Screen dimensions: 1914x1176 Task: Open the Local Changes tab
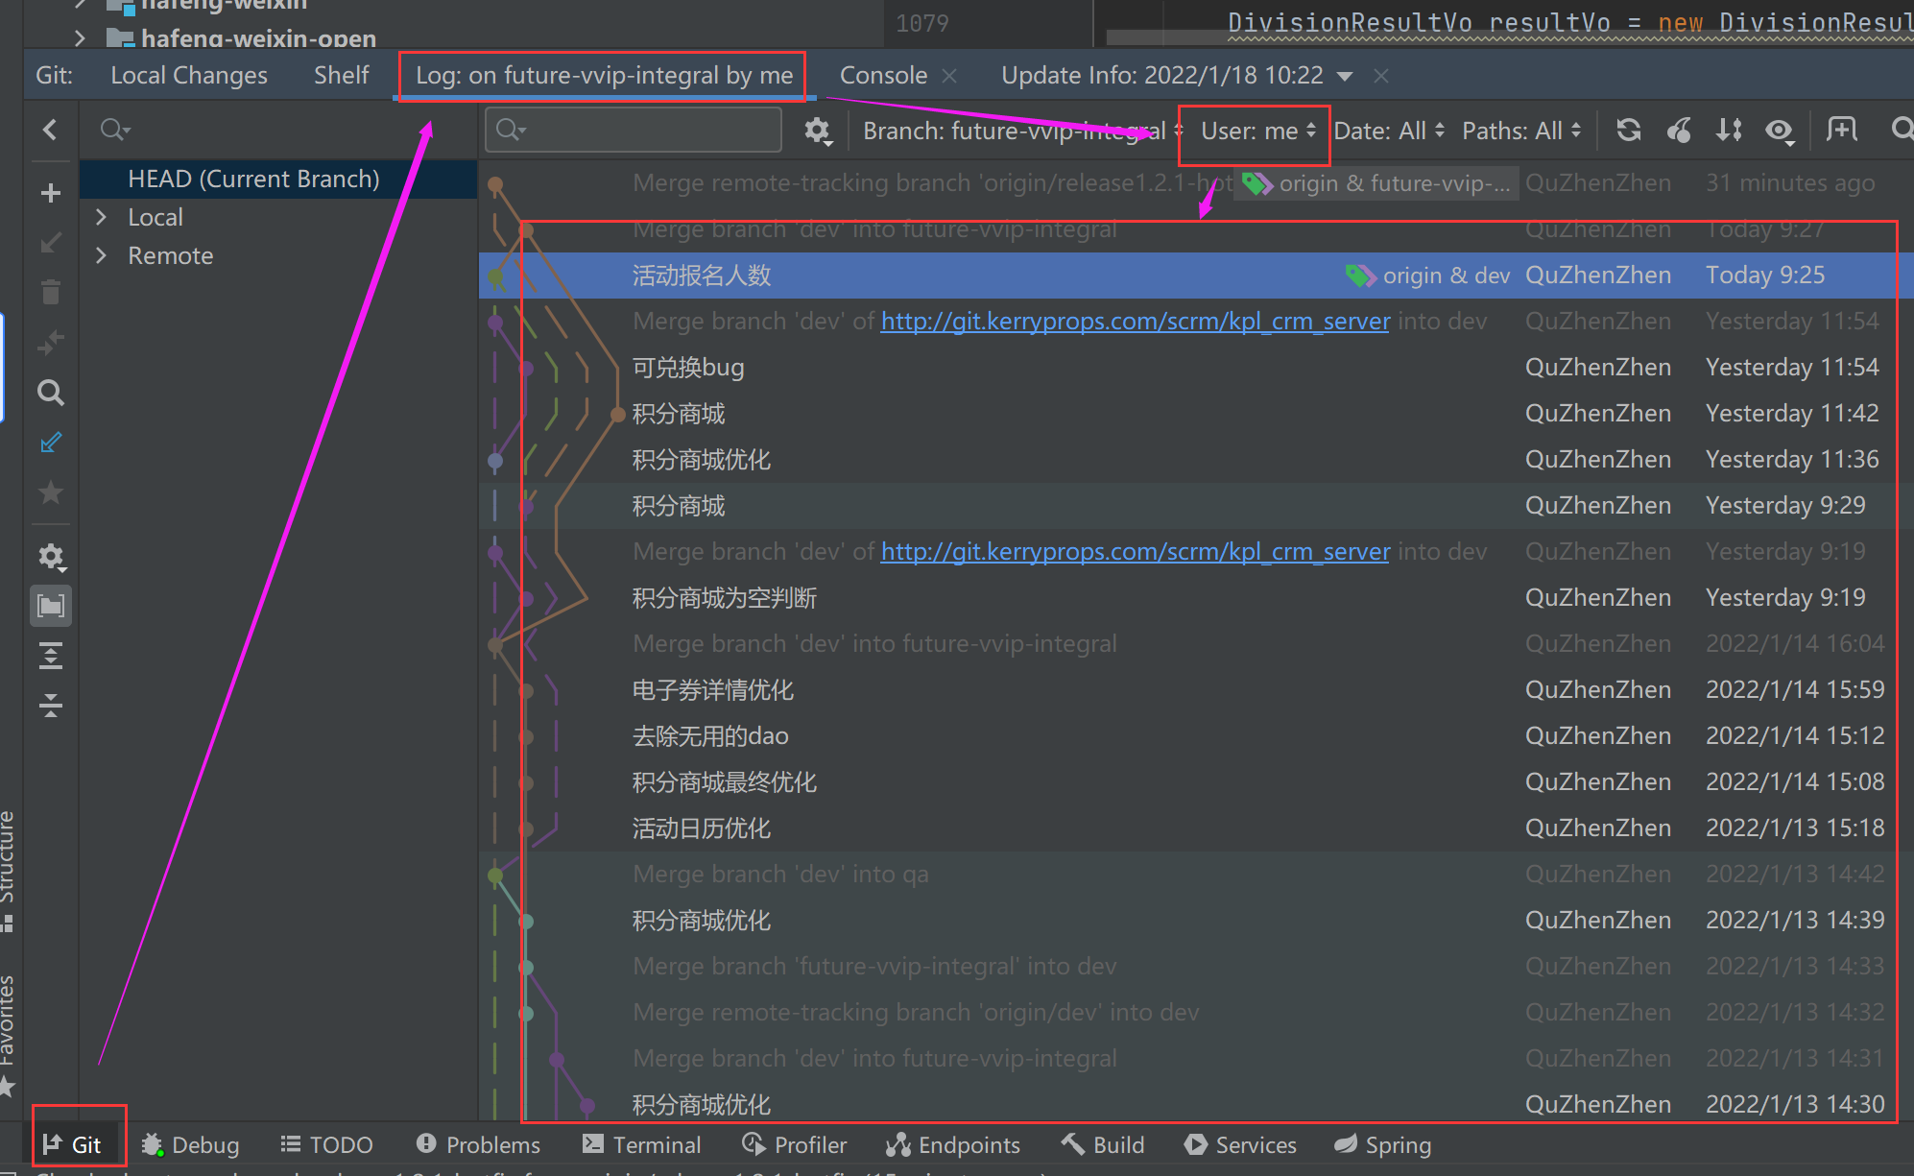point(188,75)
